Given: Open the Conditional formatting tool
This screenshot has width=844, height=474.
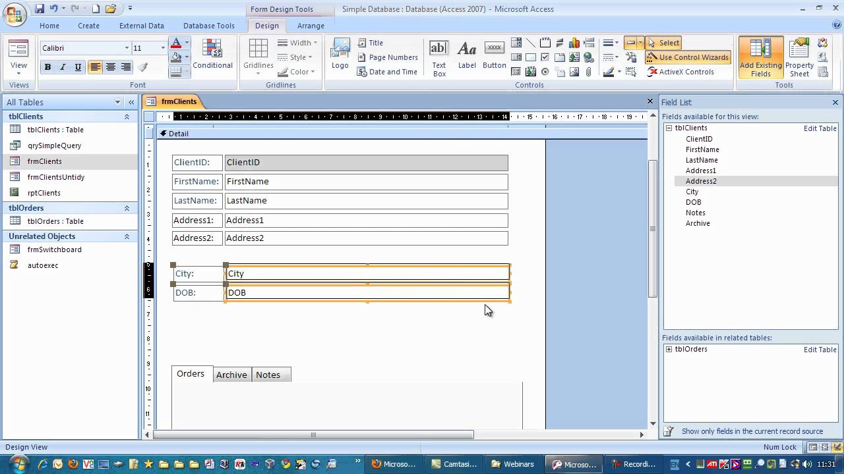Looking at the screenshot, I should coord(212,55).
